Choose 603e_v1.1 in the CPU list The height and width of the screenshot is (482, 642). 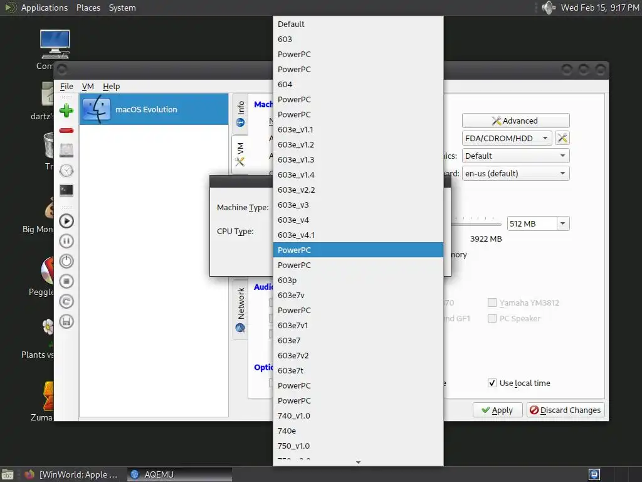click(358, 129)
